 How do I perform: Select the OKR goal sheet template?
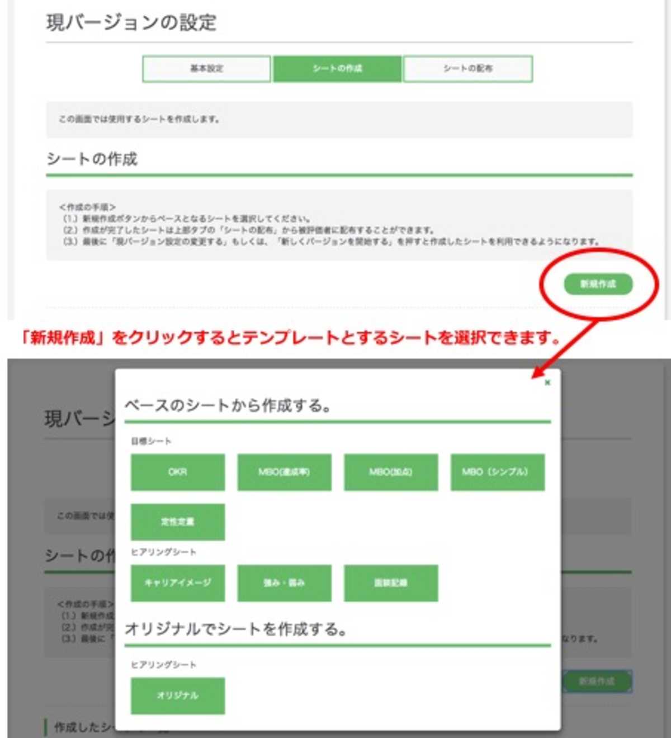[x=177, y=472]
